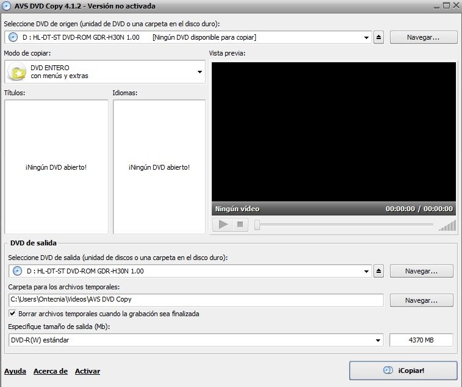Click the video seek slider handle
The height and width of the screenshot is (387, 462).
tap(257, 225)
